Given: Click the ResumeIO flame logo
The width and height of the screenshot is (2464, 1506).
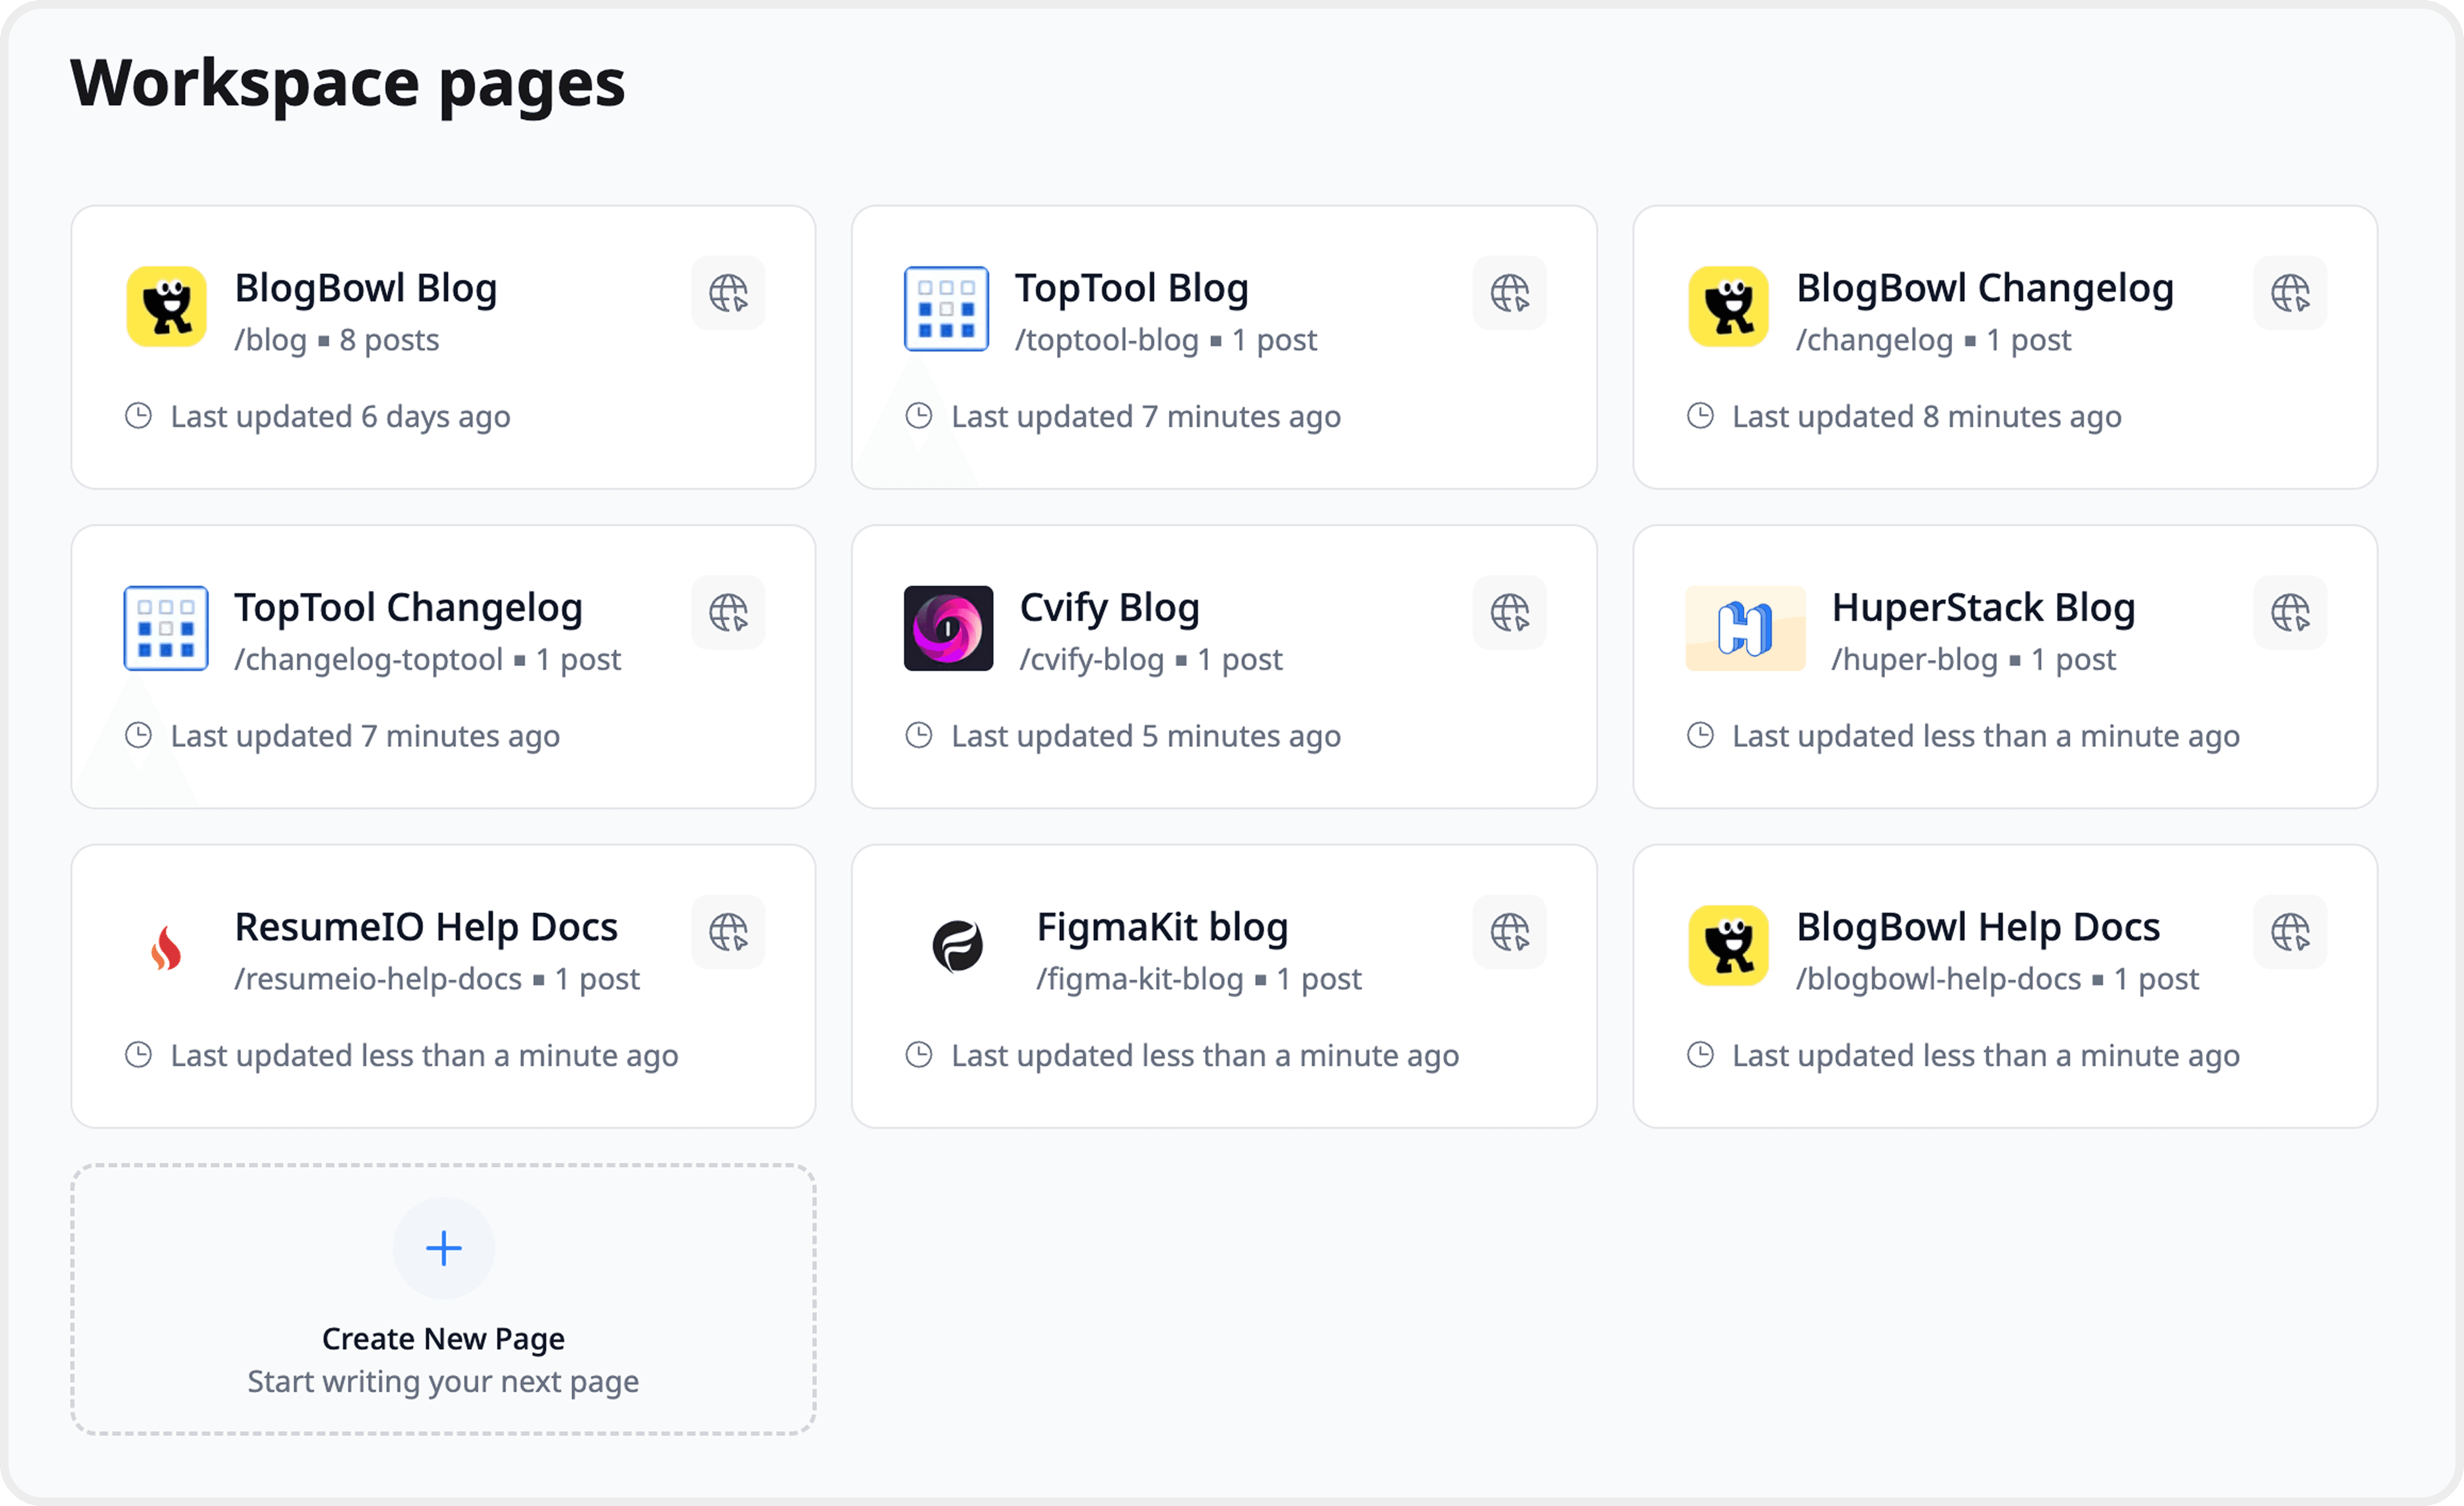Looking at the screenshot, I should [166, 947].
